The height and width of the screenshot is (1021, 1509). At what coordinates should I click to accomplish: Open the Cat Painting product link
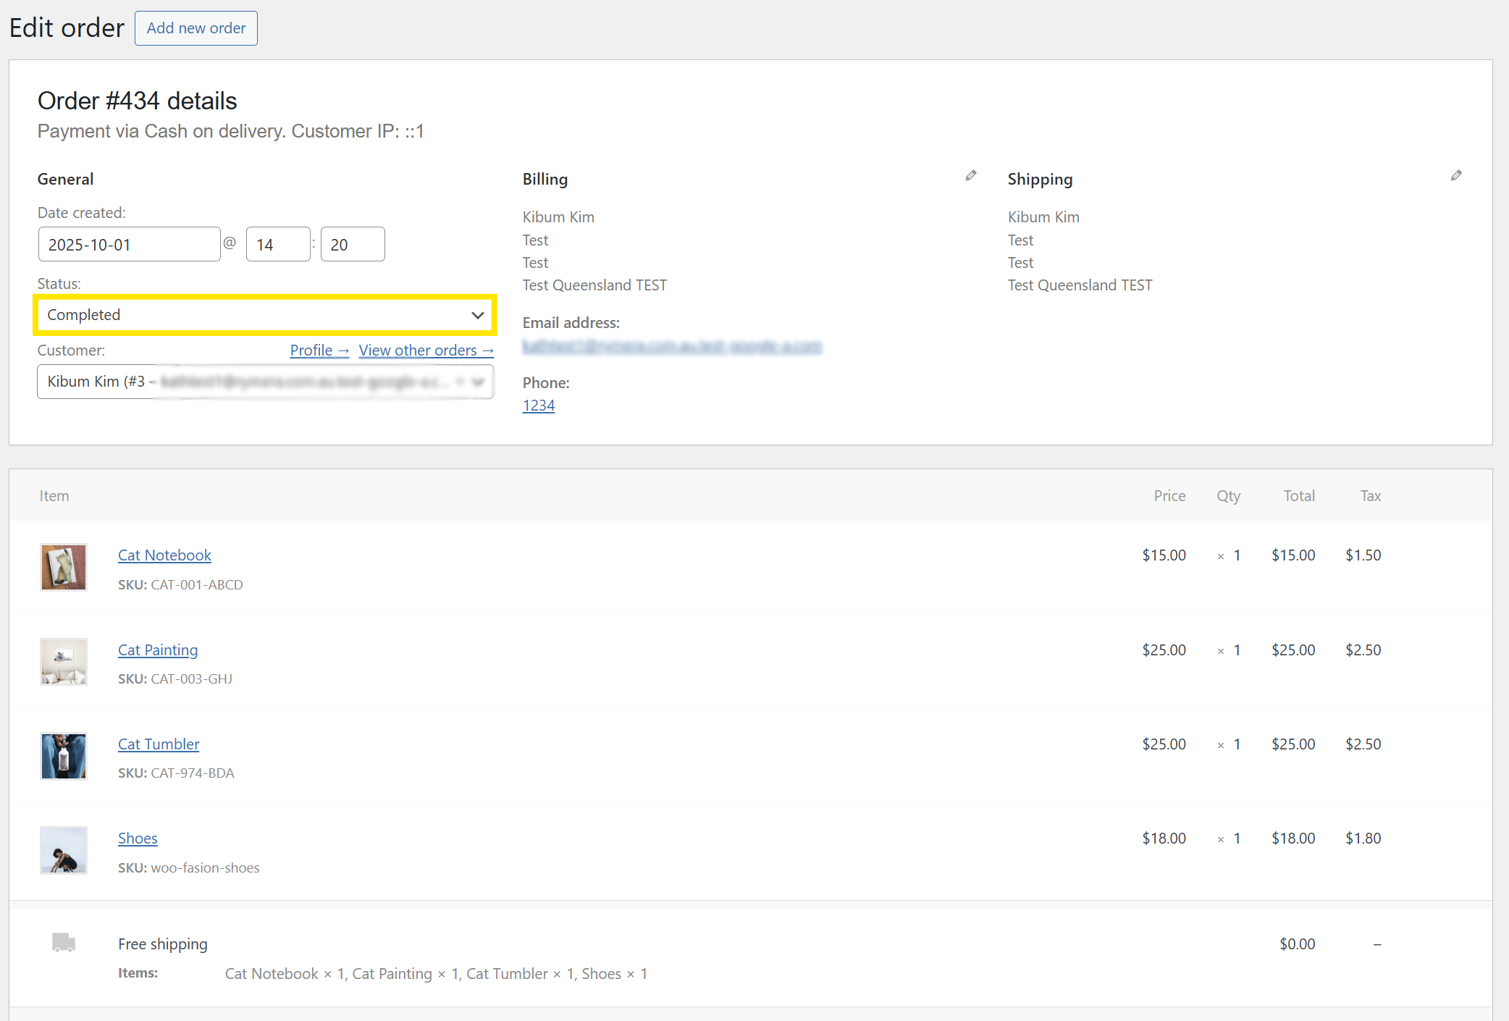coord(158,650)
